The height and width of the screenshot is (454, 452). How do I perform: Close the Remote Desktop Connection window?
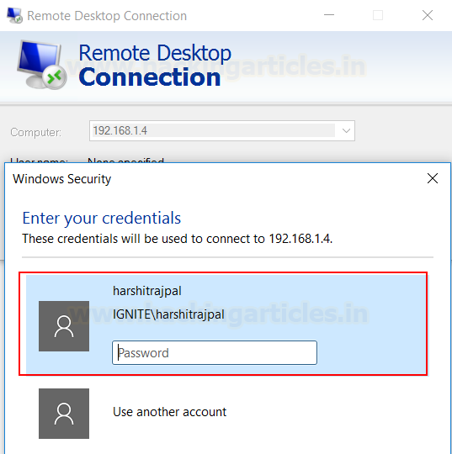428,15
